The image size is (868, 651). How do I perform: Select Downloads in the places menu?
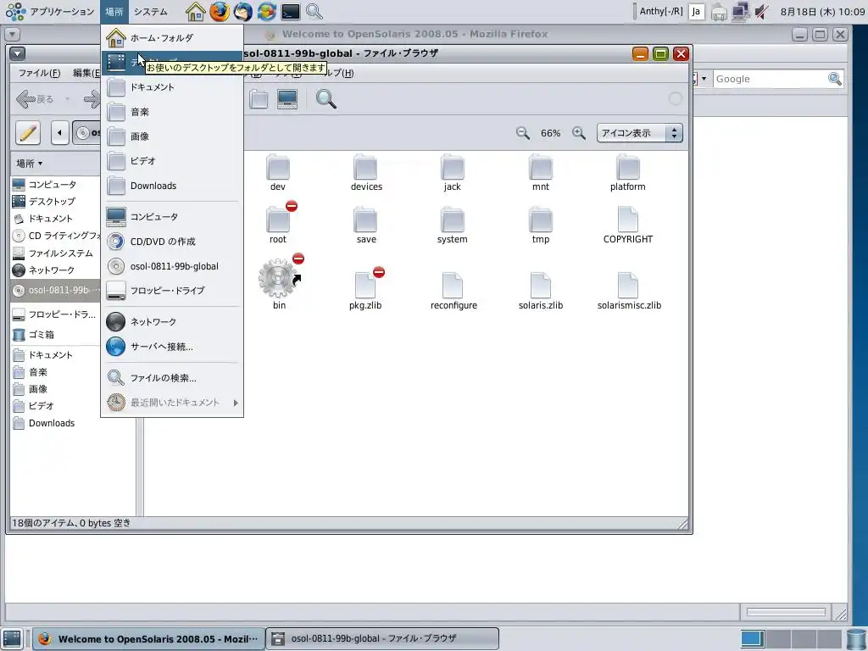pyautogui.click(x=172, y=186)
